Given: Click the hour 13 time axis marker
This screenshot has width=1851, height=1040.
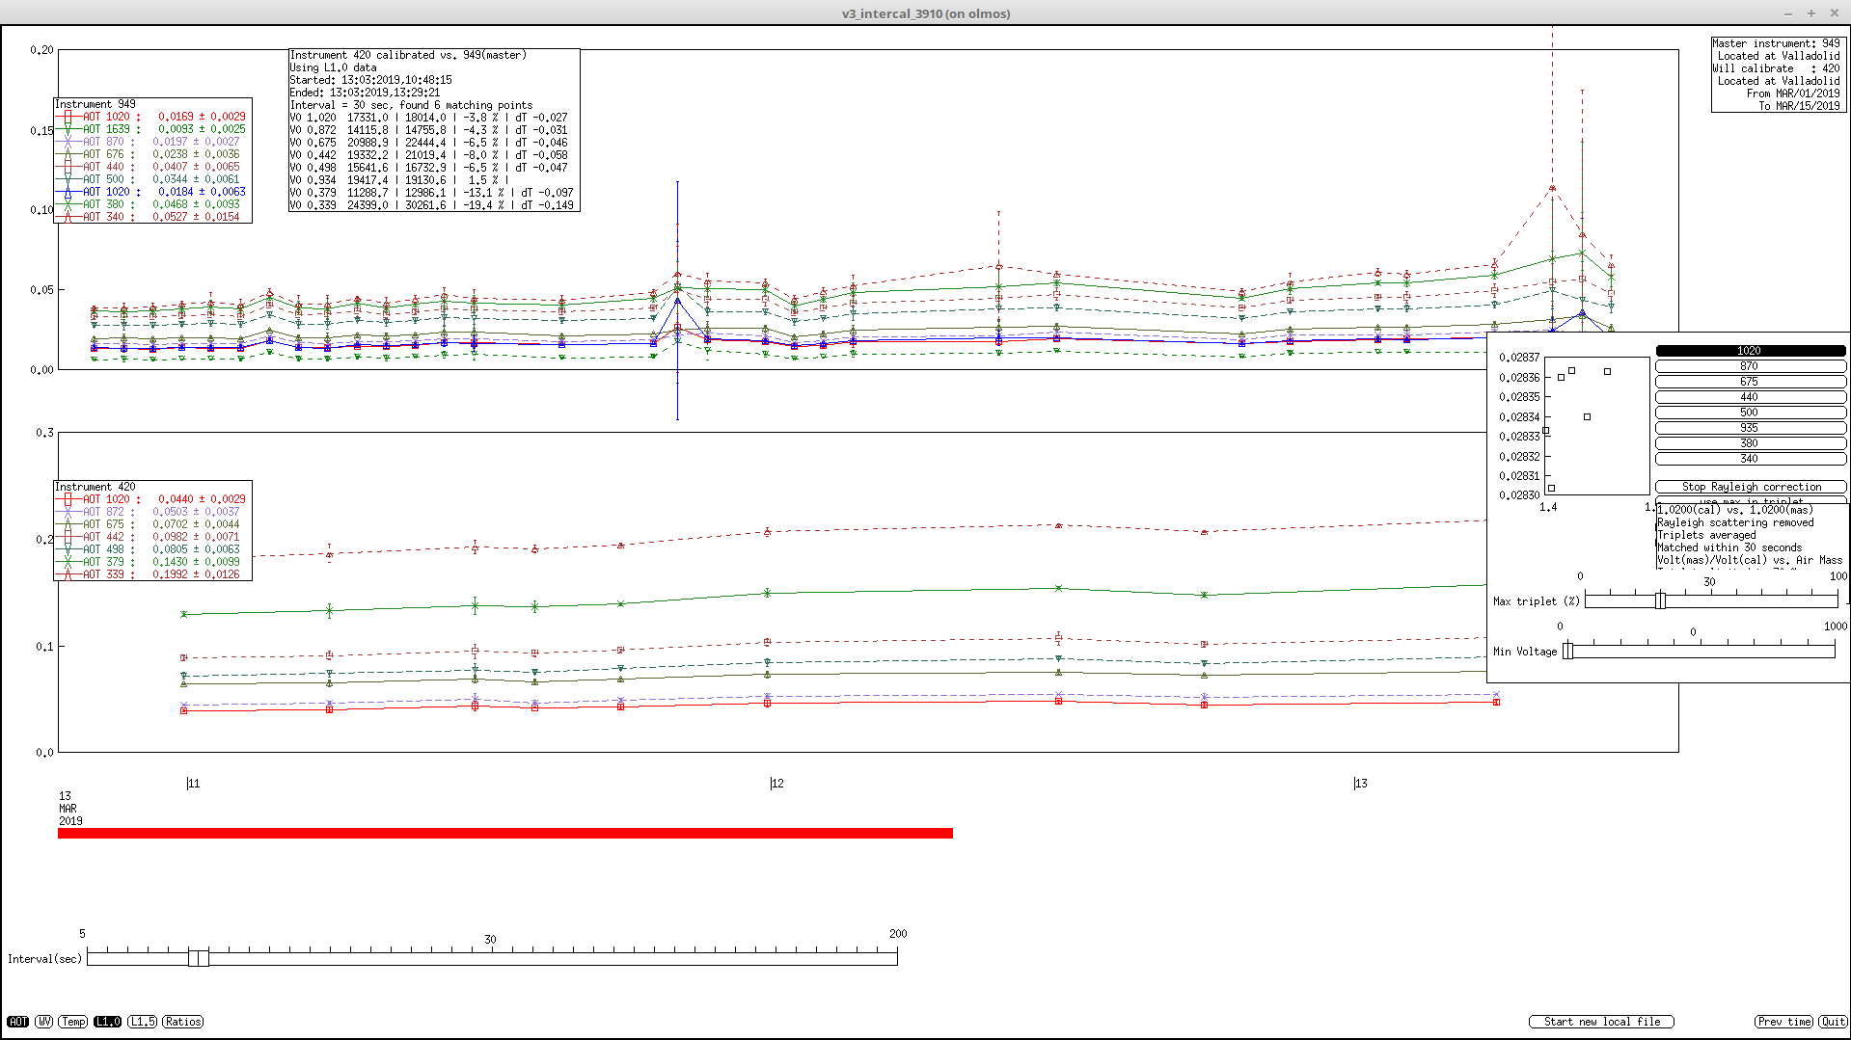Looking at the screenshot, I should point(1360,784).
